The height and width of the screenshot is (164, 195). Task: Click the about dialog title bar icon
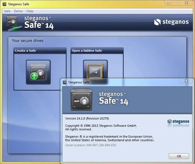coord(65,82)
